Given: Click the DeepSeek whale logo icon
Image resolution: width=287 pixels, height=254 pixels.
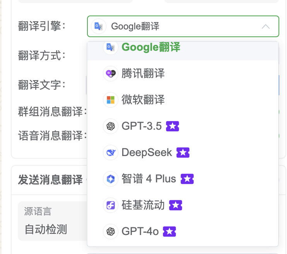Looking at the screenshot, I should pos(111,153).
